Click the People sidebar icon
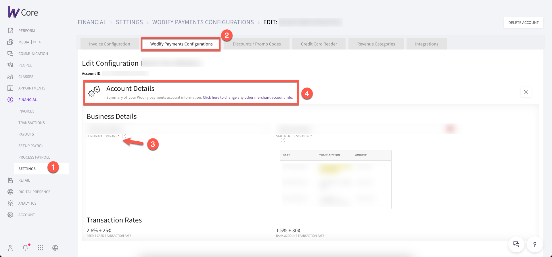 pos(10,65)
